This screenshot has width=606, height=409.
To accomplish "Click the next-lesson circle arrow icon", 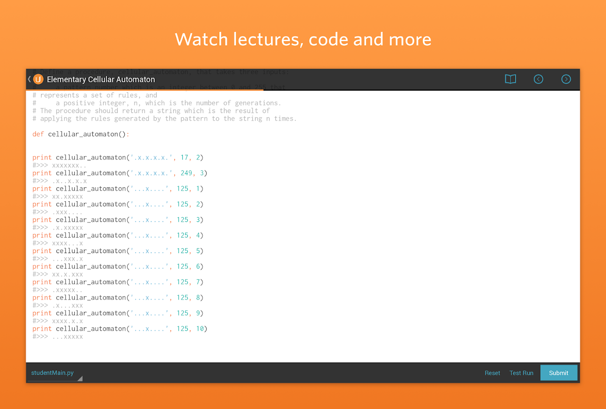I will tap(566, 79).
